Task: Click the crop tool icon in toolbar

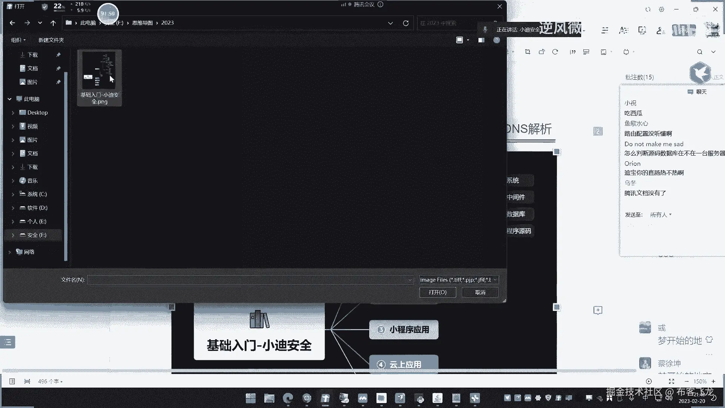Action: tap(528, 52)
